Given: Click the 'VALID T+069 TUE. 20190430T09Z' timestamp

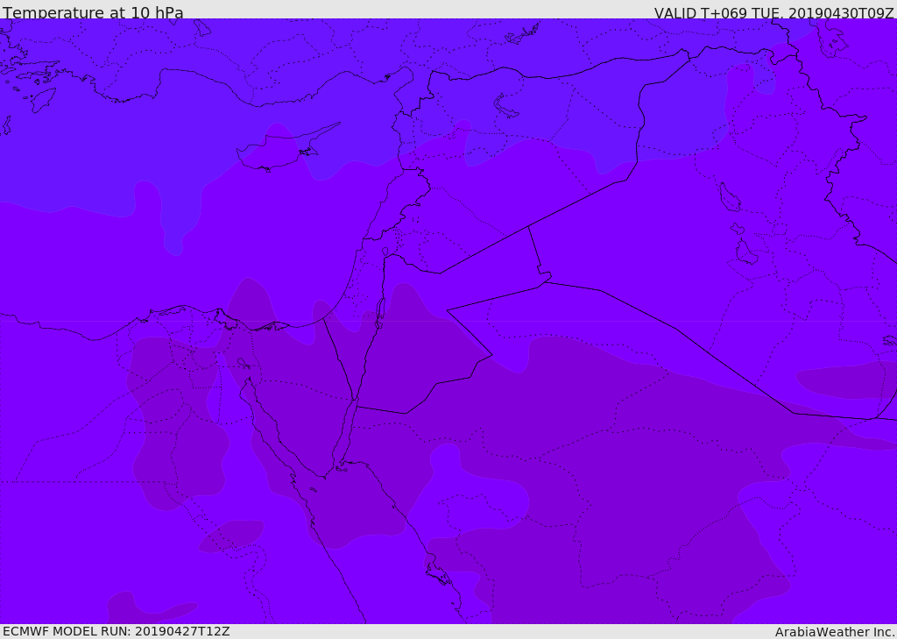Looking at the screenshot, I should click(x=774, y=12).
